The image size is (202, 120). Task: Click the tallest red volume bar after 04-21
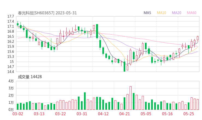click(130, 98)
